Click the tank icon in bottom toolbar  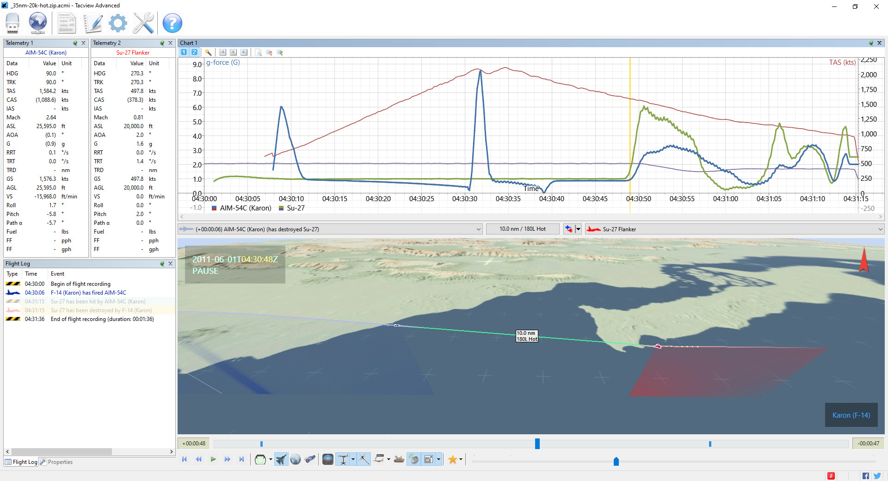399,459
